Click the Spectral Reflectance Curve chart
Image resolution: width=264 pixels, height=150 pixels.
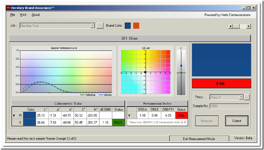(64, 71)
